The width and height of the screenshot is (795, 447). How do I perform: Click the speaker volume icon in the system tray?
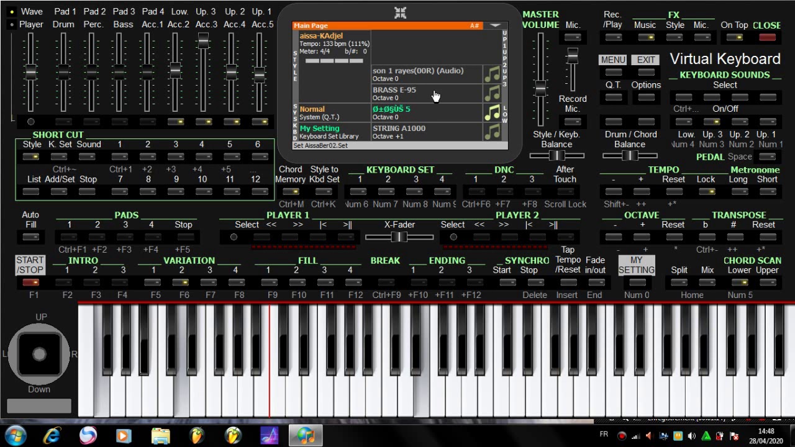691,436
